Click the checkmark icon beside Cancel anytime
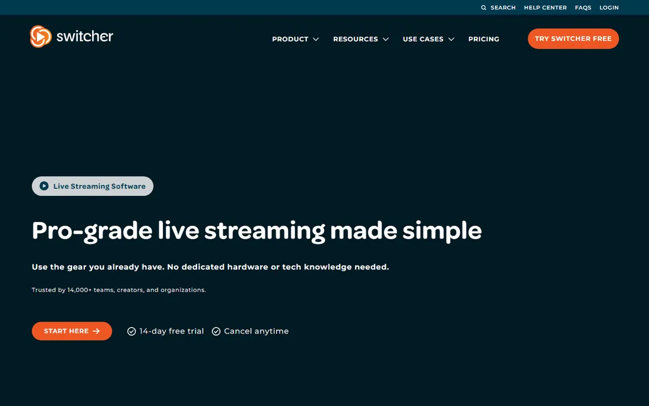 (x=216, y=332)
